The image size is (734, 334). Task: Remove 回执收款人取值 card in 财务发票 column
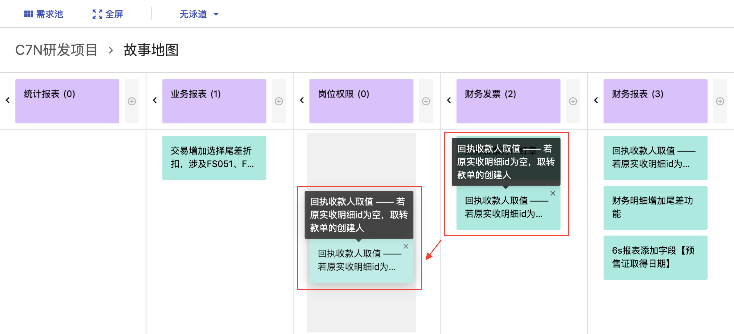tap(553, 193)
